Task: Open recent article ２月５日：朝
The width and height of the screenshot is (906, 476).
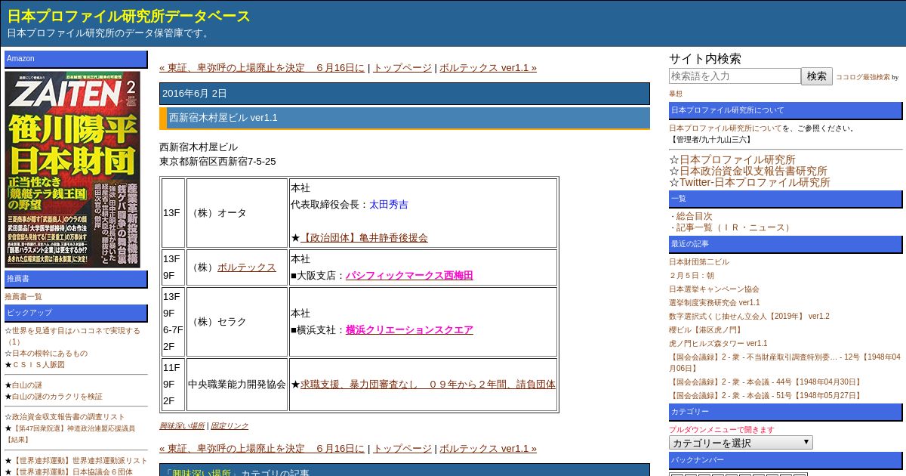Action: pos(692,276)
